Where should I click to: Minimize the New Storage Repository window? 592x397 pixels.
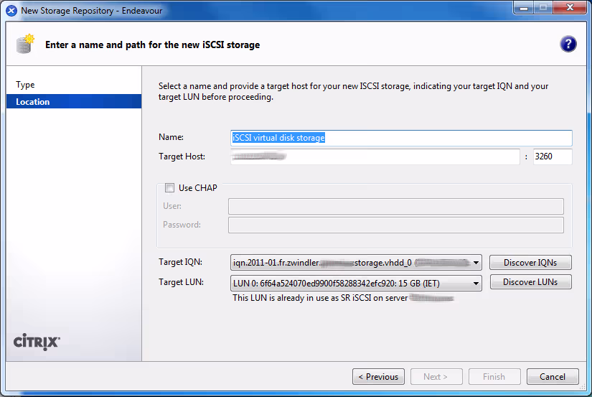(x=522, y=9)
